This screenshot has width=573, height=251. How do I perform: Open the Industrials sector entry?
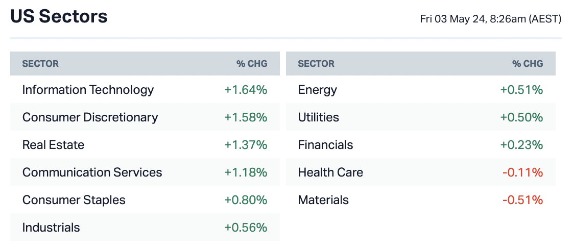(x=51, y=228)
